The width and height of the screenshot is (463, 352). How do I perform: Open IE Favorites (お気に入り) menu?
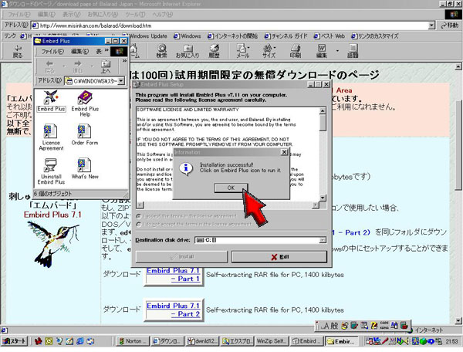pyautogui.click(x=103, y=14)
